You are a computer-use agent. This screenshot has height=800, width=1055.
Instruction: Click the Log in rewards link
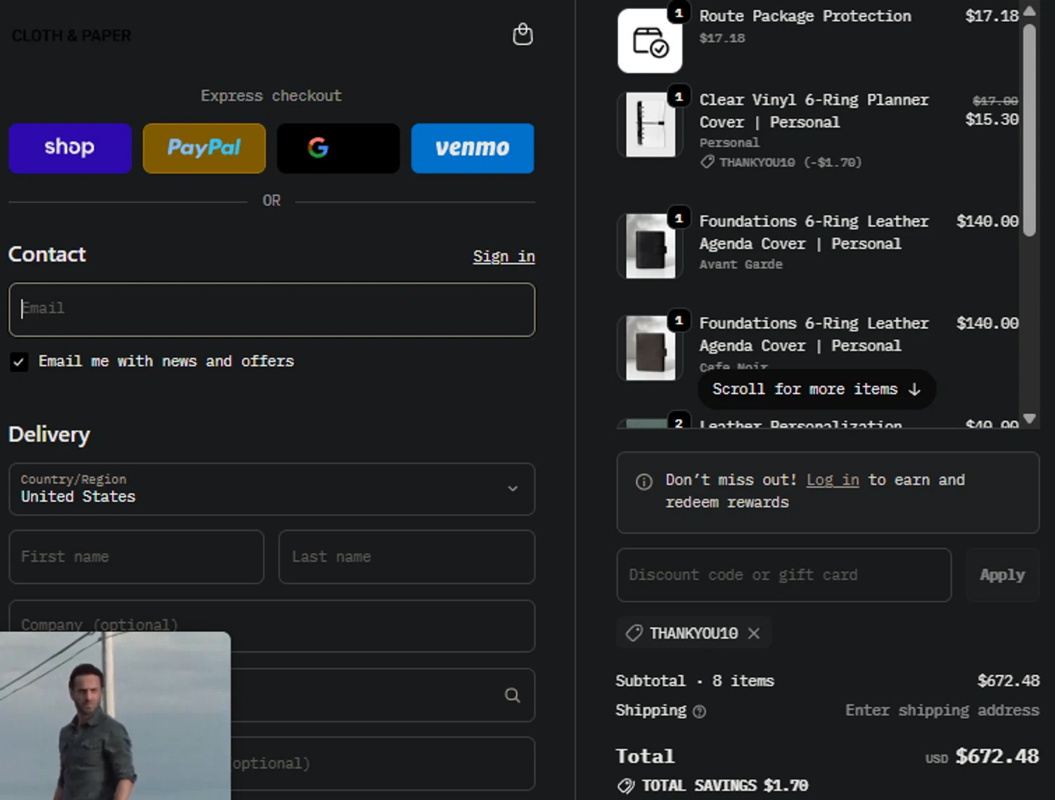(x=833, y=479)
